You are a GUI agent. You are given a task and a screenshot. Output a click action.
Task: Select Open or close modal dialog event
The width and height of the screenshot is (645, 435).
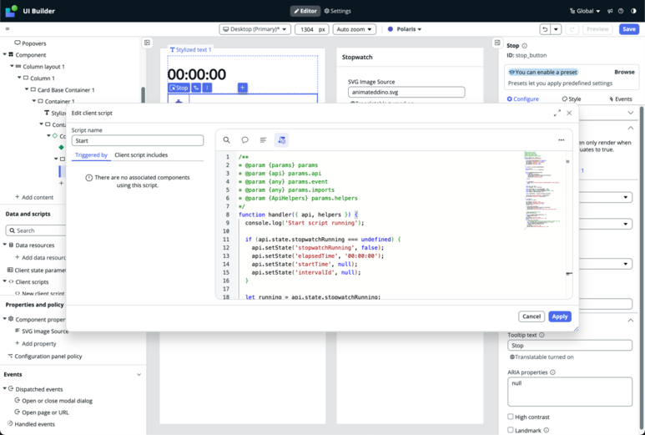53,401
